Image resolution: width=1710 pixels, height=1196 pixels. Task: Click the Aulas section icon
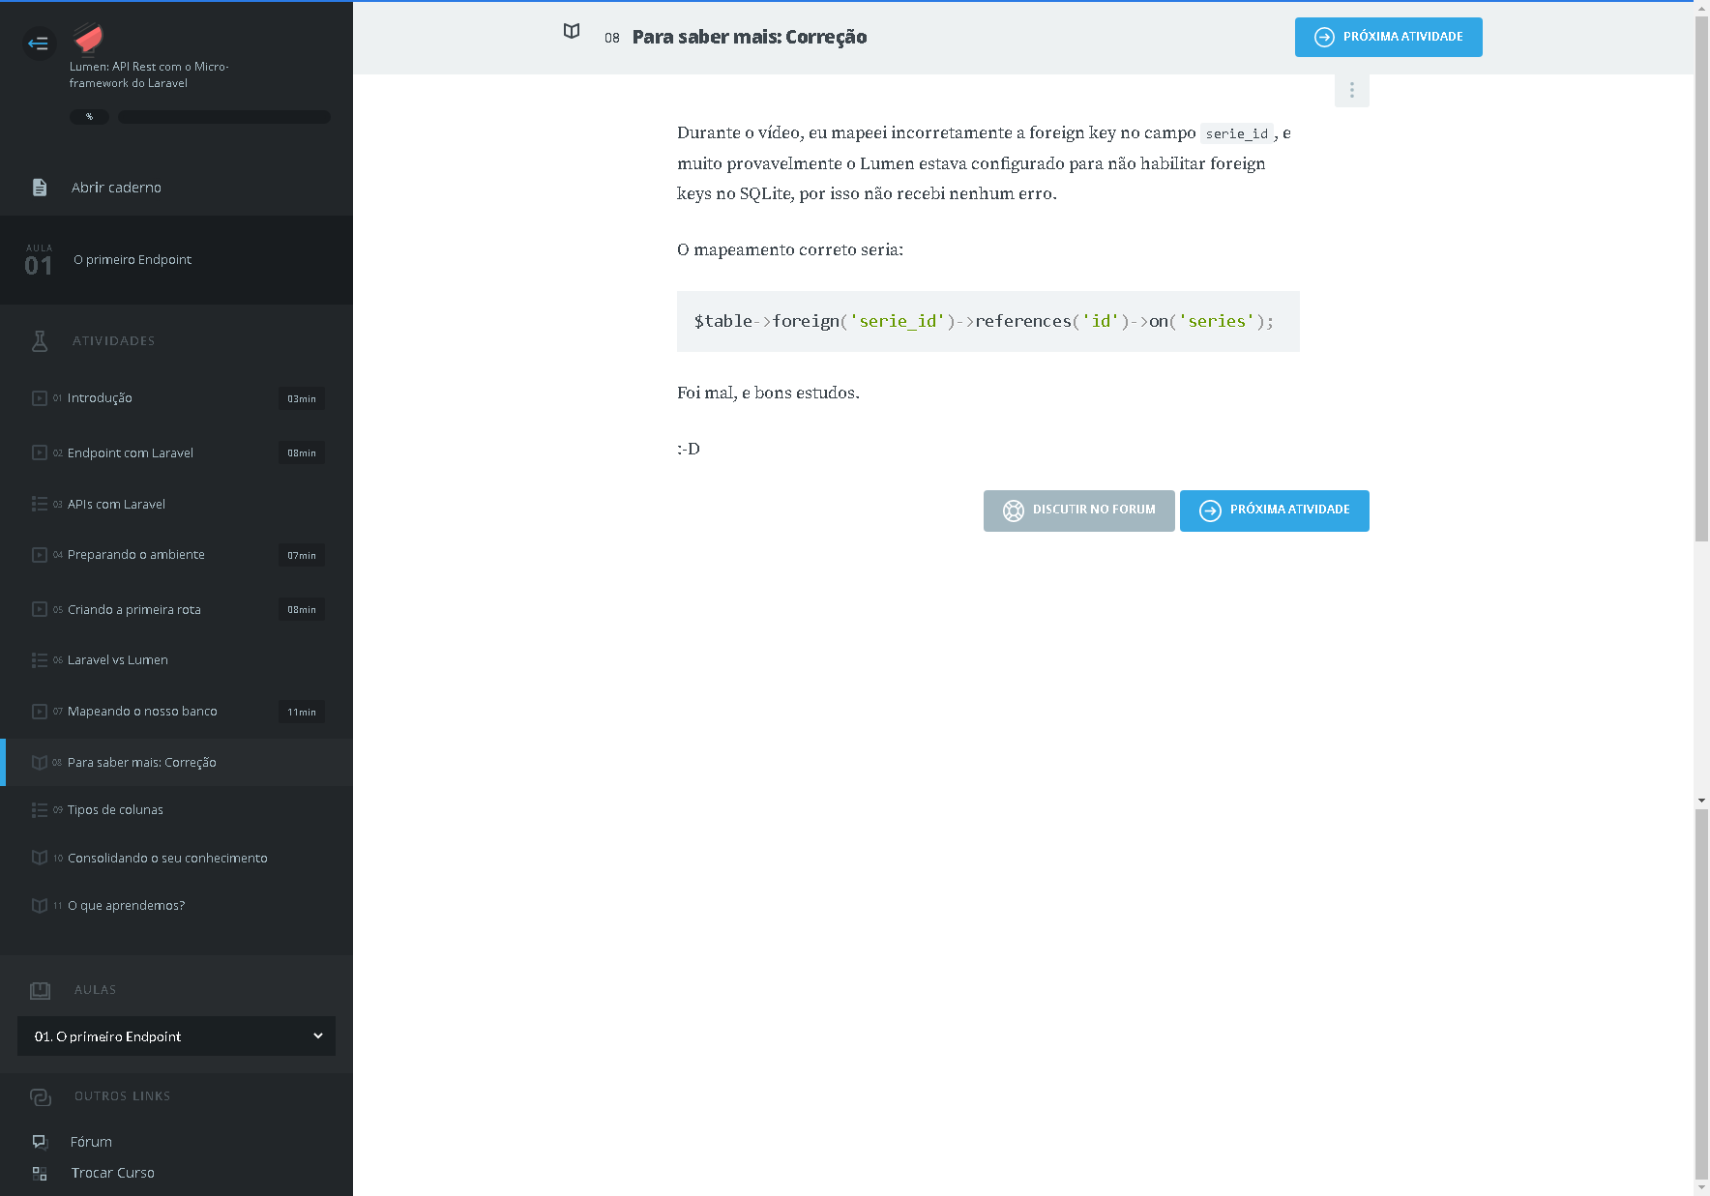pos(40,990)
